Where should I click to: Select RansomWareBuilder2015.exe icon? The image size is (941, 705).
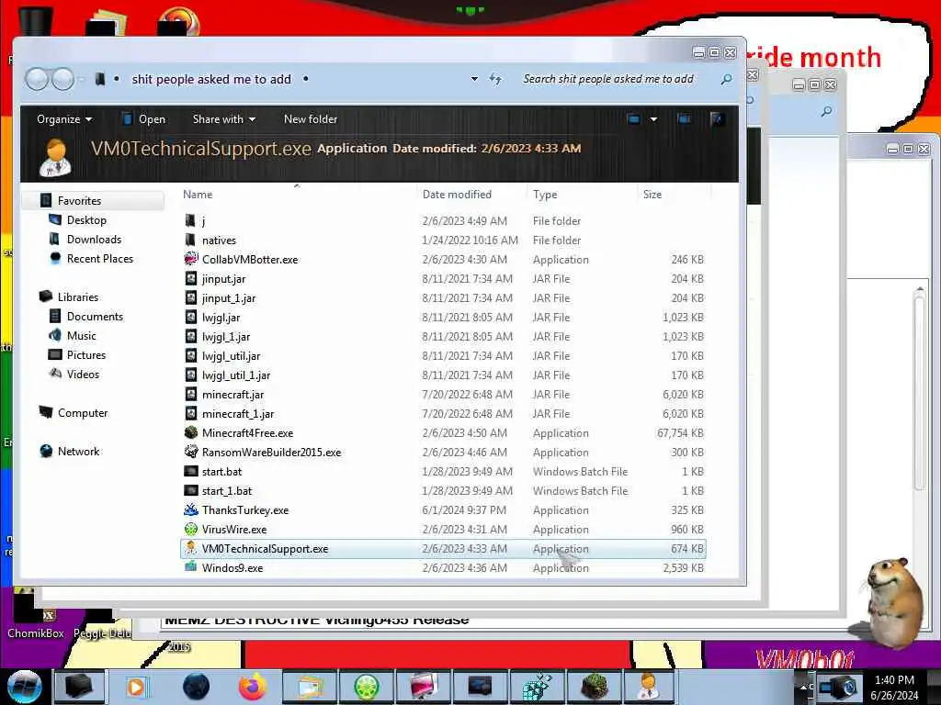tap(191, 452)
